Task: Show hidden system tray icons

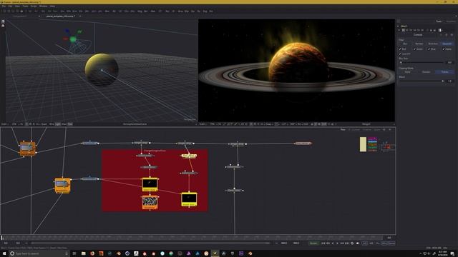Action: click(x=420, y=253)
